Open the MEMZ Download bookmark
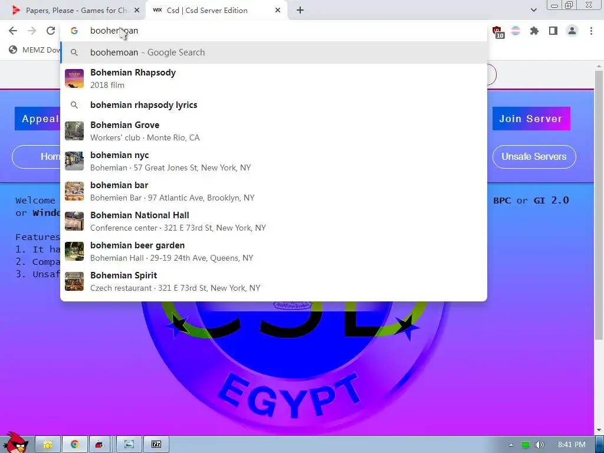This screenshot has height=453, width=604. (35, 50)
